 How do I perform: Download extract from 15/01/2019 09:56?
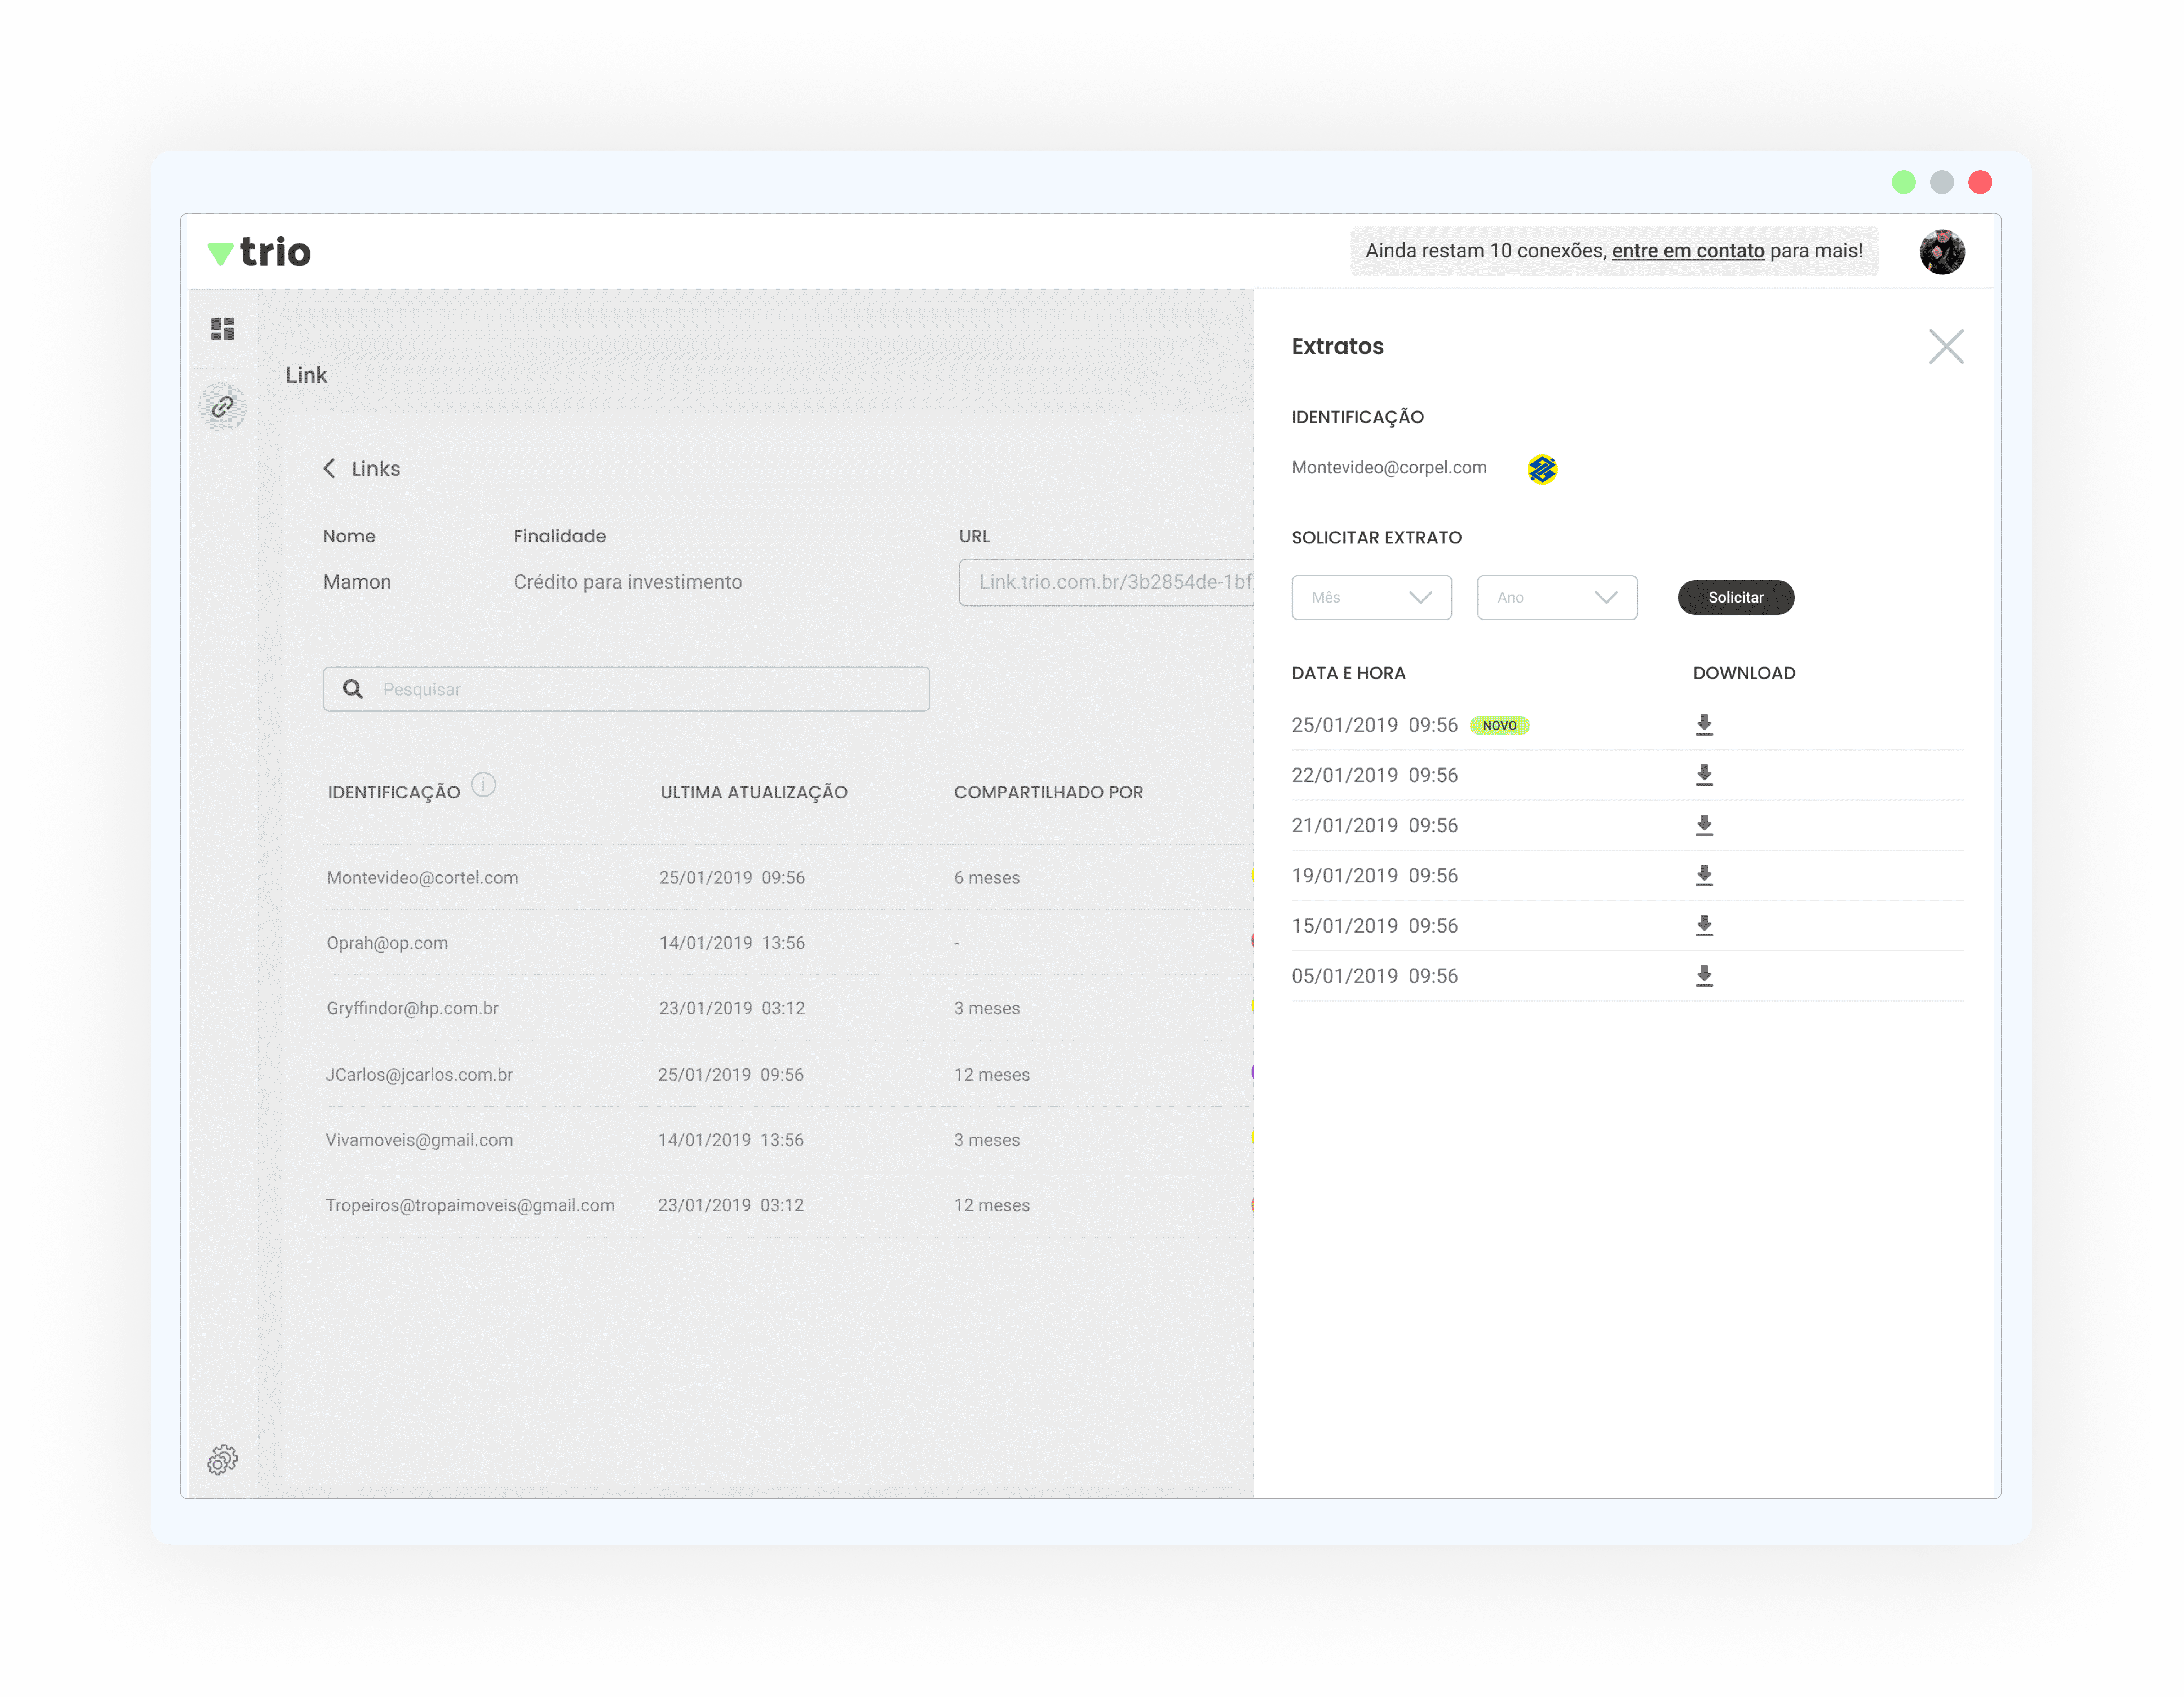pyautogui.click(x=1704, y=926)
